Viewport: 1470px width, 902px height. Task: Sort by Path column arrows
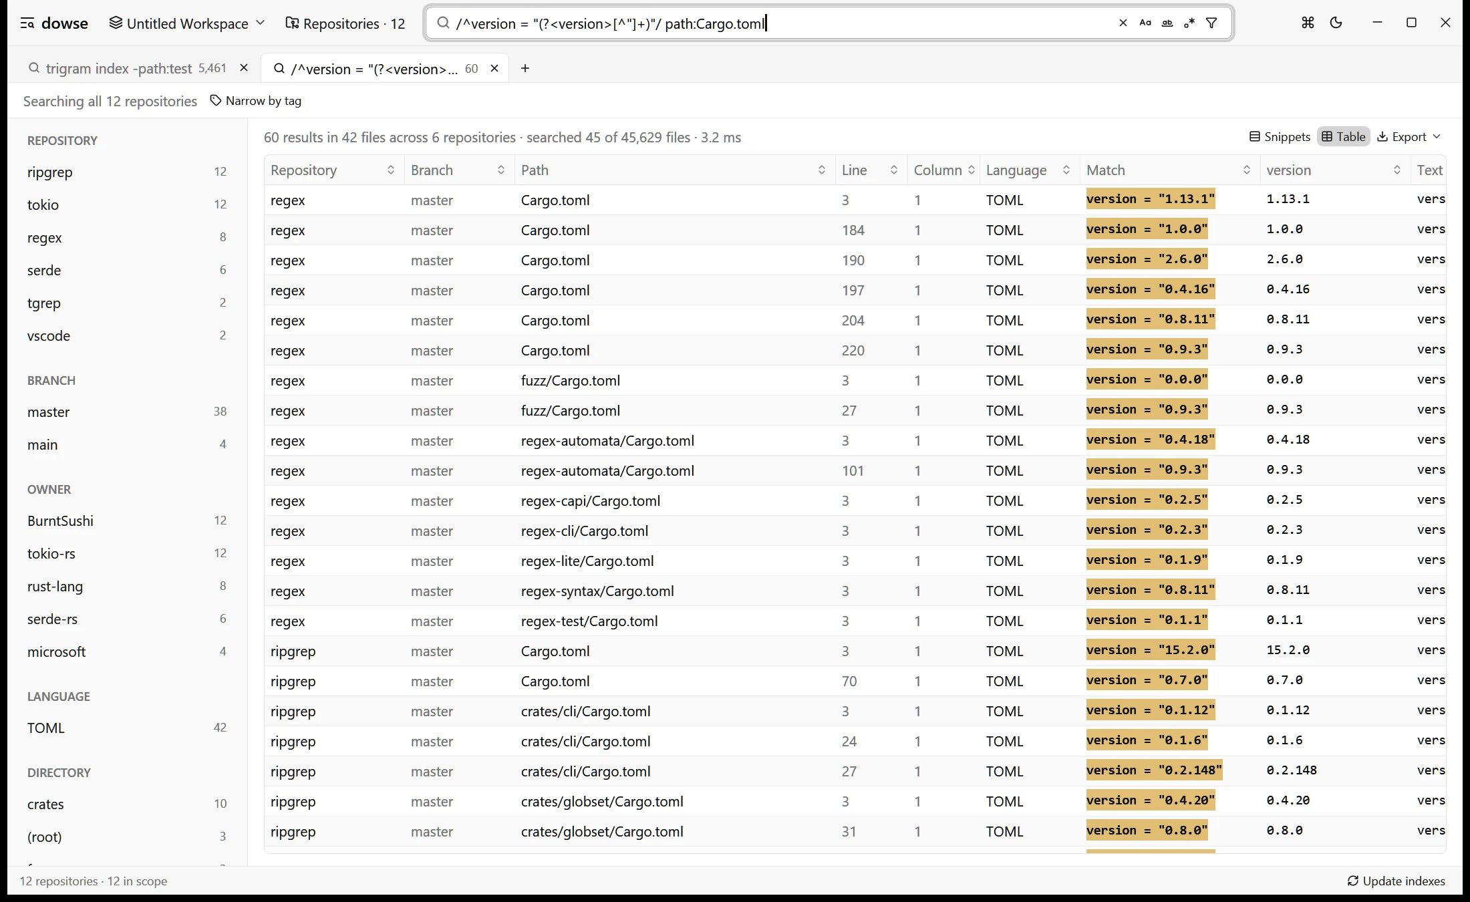tap(822, 170)
